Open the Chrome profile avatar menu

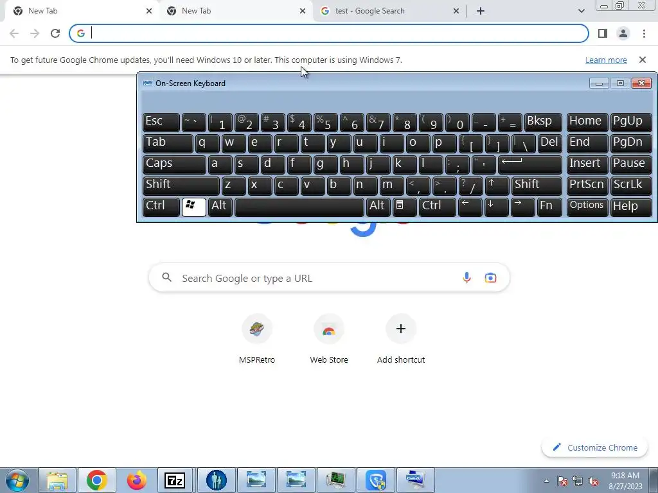pyautogui.click(x=623, y=33)
